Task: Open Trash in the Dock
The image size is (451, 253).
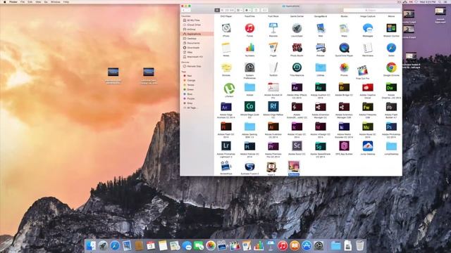Action: (x=360, y=246)
